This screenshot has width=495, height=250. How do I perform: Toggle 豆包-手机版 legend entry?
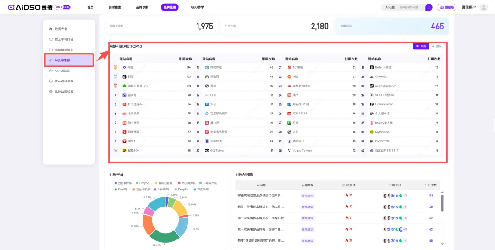[142, 190]
